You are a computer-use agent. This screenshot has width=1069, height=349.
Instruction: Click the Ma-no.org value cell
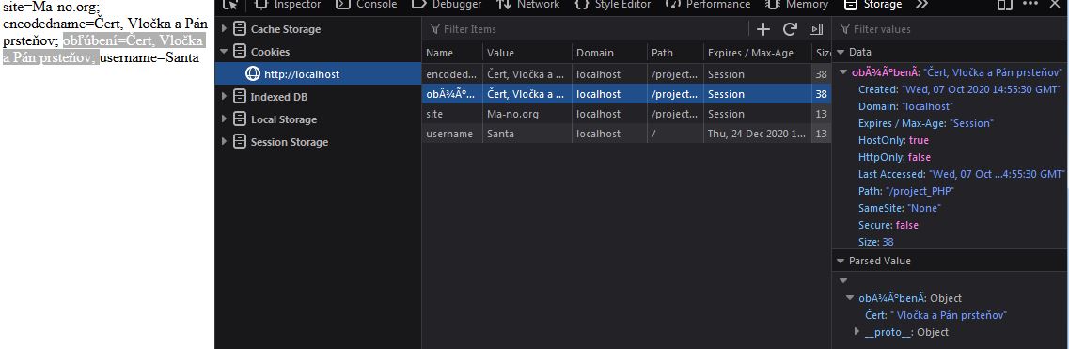(527, 114)
